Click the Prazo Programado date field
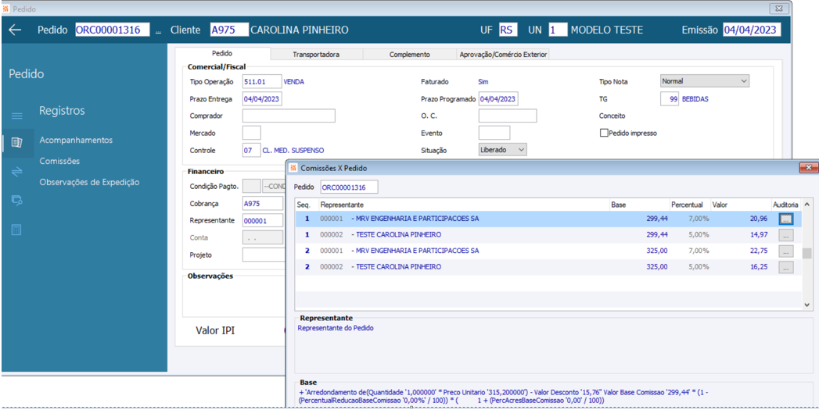819x410 pixels. click(498, 99)
